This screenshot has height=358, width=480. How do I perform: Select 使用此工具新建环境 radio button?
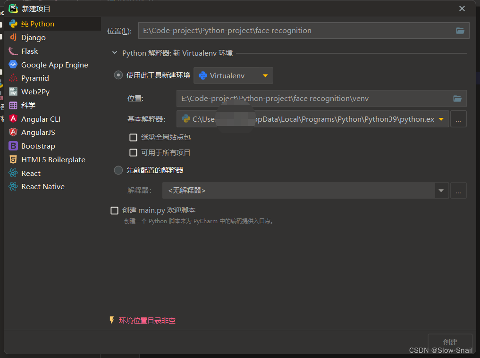[118, 75]
